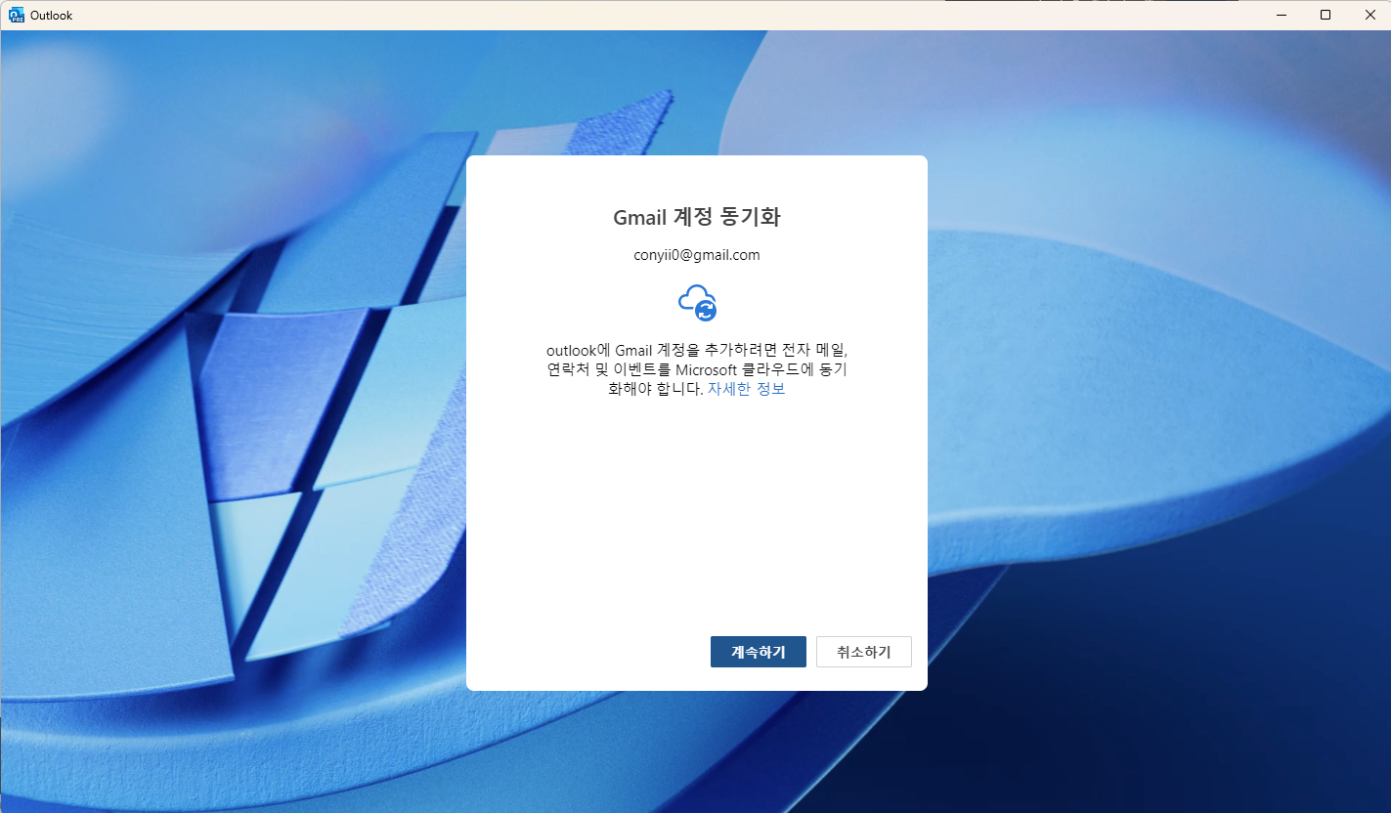Click the 취소하기 button to cancel
Viewport: 1391px width, 813px height.
coord(863,652)
